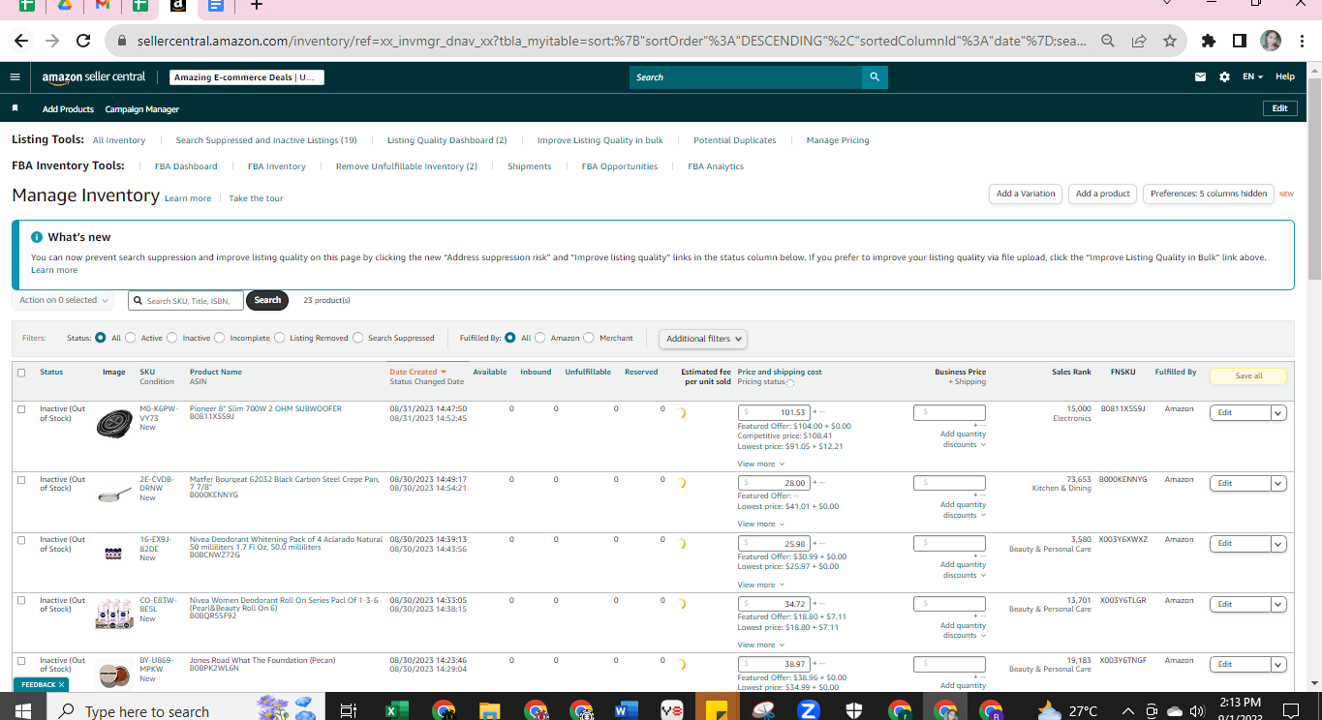The height and width of the screenshot is (720, 1322).
Task: Open the Edit dropdown arrow for Nivea Whitening Deodorant
Action: (x=1278, y=544)
